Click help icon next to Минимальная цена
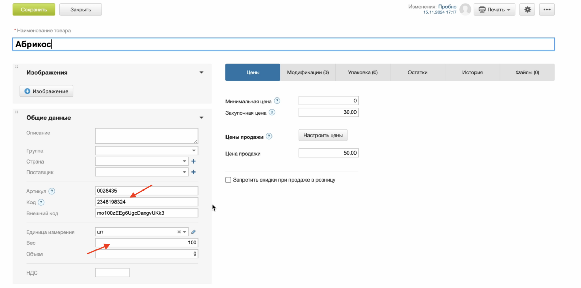This screenshot has height=288, width=581. pyautogui.click(x=277, y=101)
